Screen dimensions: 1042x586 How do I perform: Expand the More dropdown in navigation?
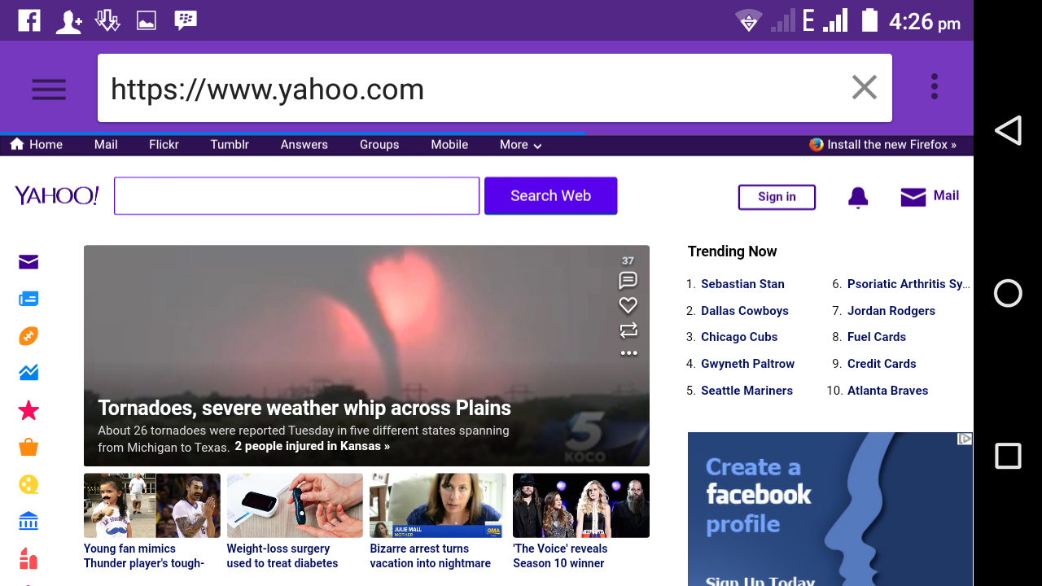click(x=521, y=145)
